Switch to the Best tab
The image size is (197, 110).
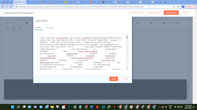click(x=144, y=2)
